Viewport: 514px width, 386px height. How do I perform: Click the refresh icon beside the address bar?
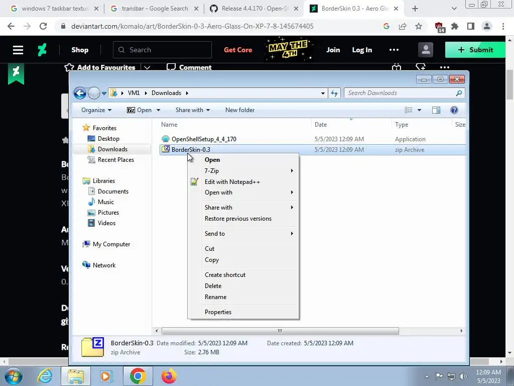(334, 93)
